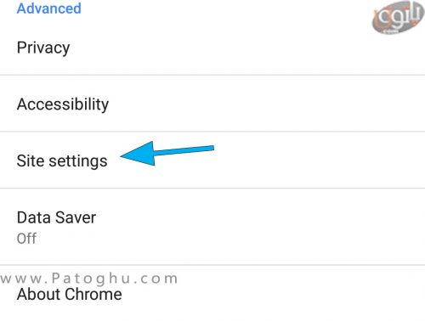This screenshot has height=321, width=425.
Task: Open the Accessibility settings
Action: (212, 104)
